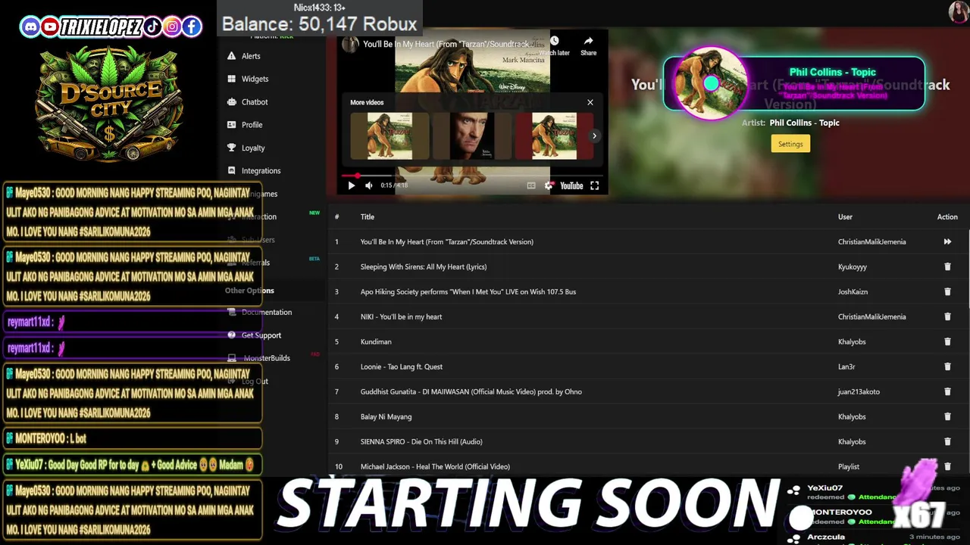Click the Loyalty trophy icon

232,148
